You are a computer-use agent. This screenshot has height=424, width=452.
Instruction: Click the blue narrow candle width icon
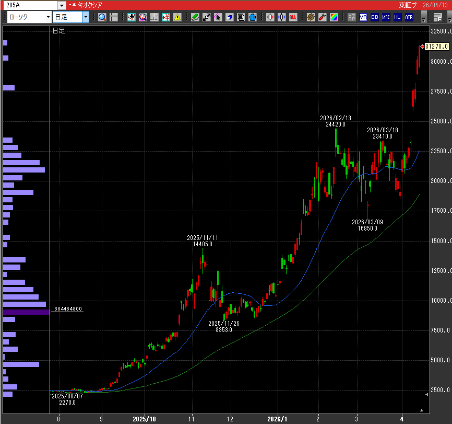[x=282, y=17]
